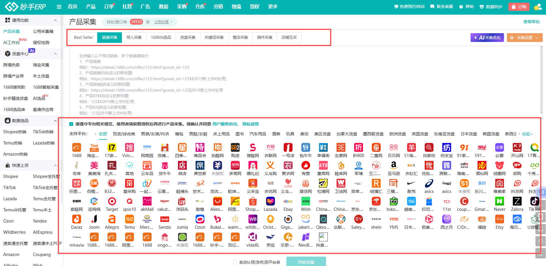Open the 1688Ai选品 tab
The height and width of the screenshot is (266, 546).
click(x=161, y=37)
